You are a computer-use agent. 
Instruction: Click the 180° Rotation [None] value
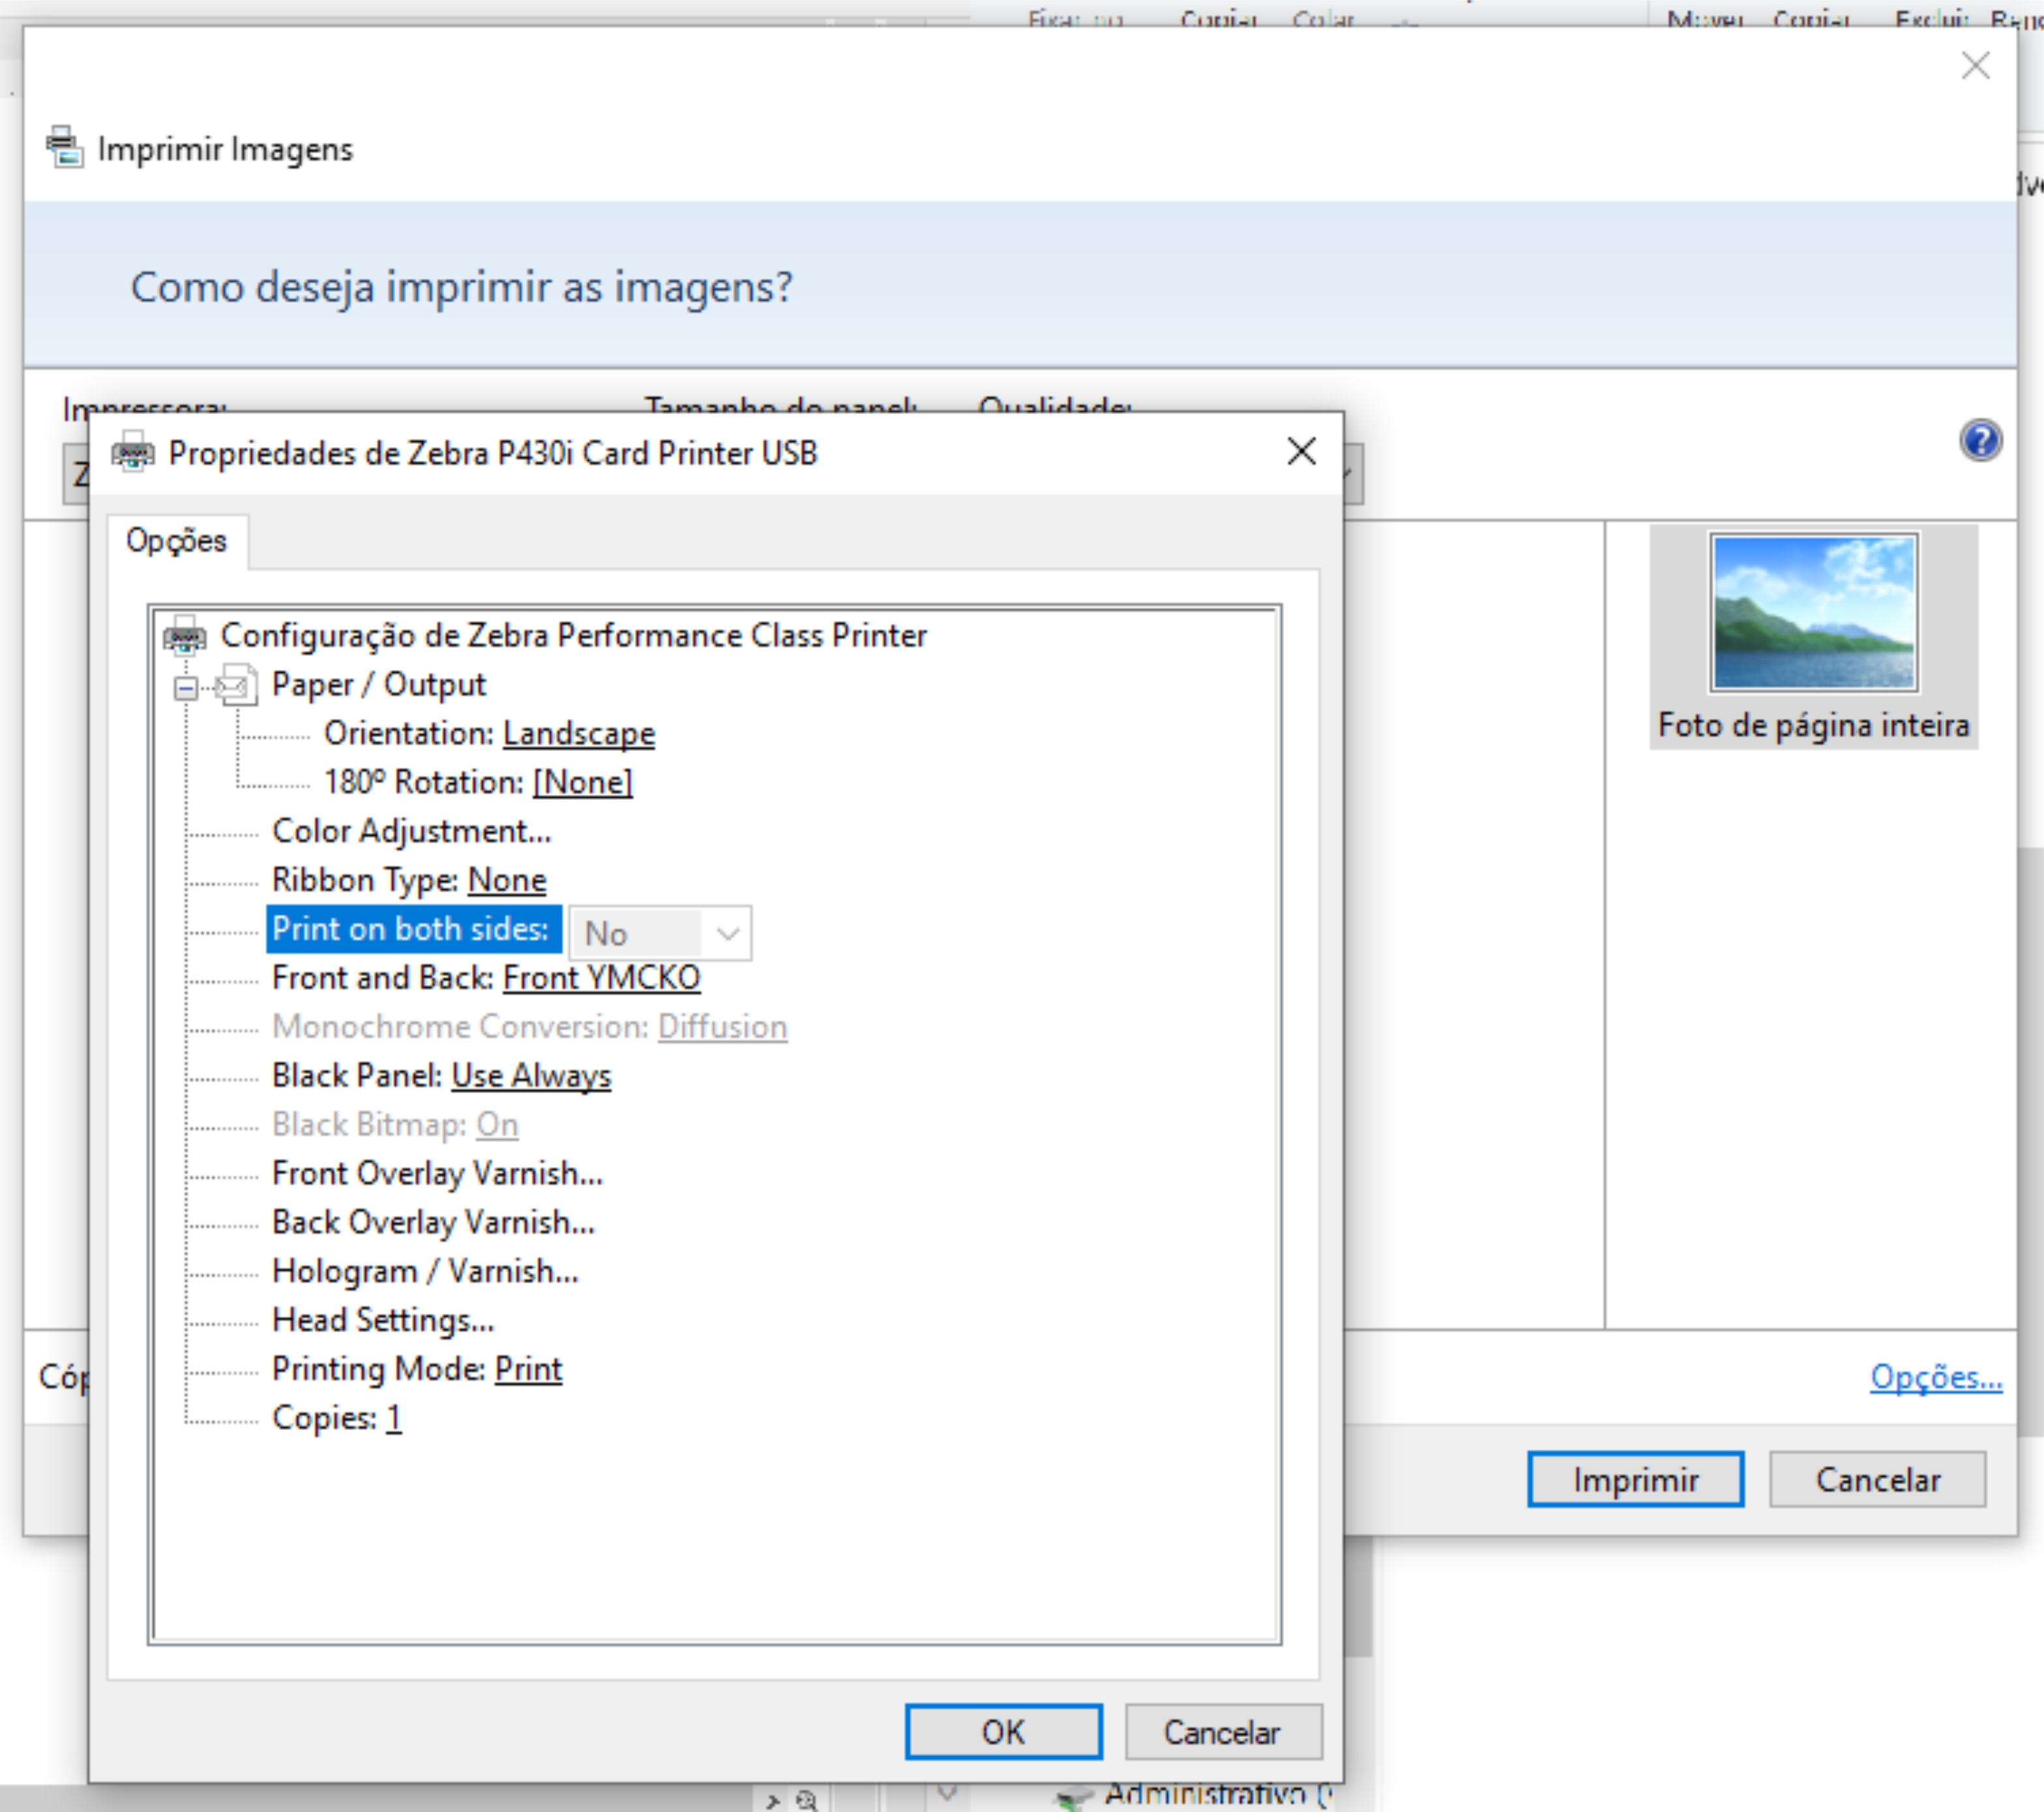point(583,783)
